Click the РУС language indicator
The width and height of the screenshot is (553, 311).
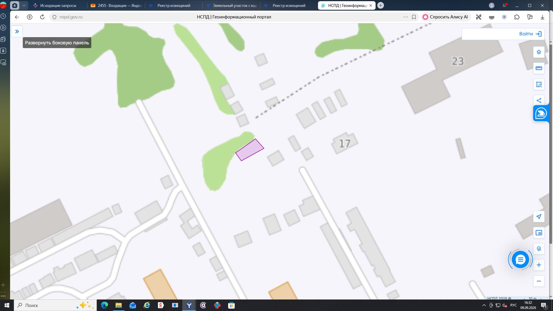(514, 305)
